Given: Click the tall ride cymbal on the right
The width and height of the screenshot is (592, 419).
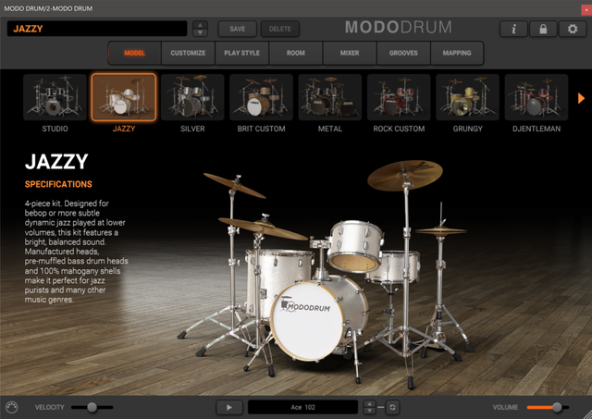Looking at the screenshot, I should point(405,175).
